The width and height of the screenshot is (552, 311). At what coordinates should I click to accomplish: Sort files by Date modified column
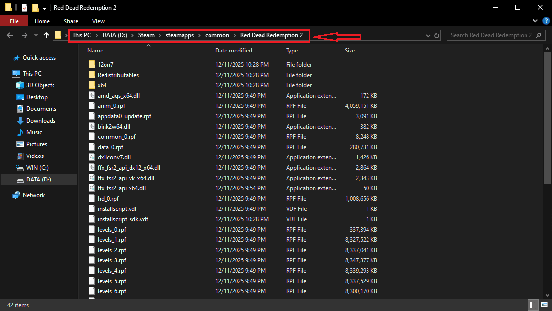[234, 51]
